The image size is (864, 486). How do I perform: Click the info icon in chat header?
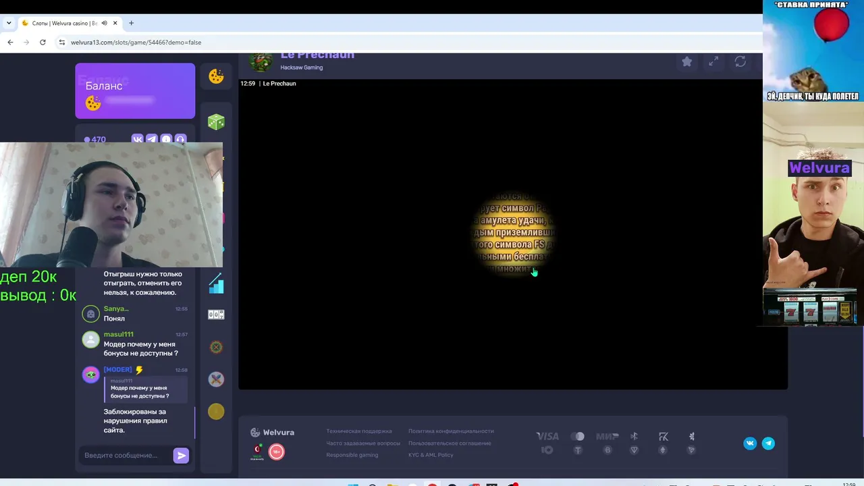pyautogui.click(x=166, y=140)
